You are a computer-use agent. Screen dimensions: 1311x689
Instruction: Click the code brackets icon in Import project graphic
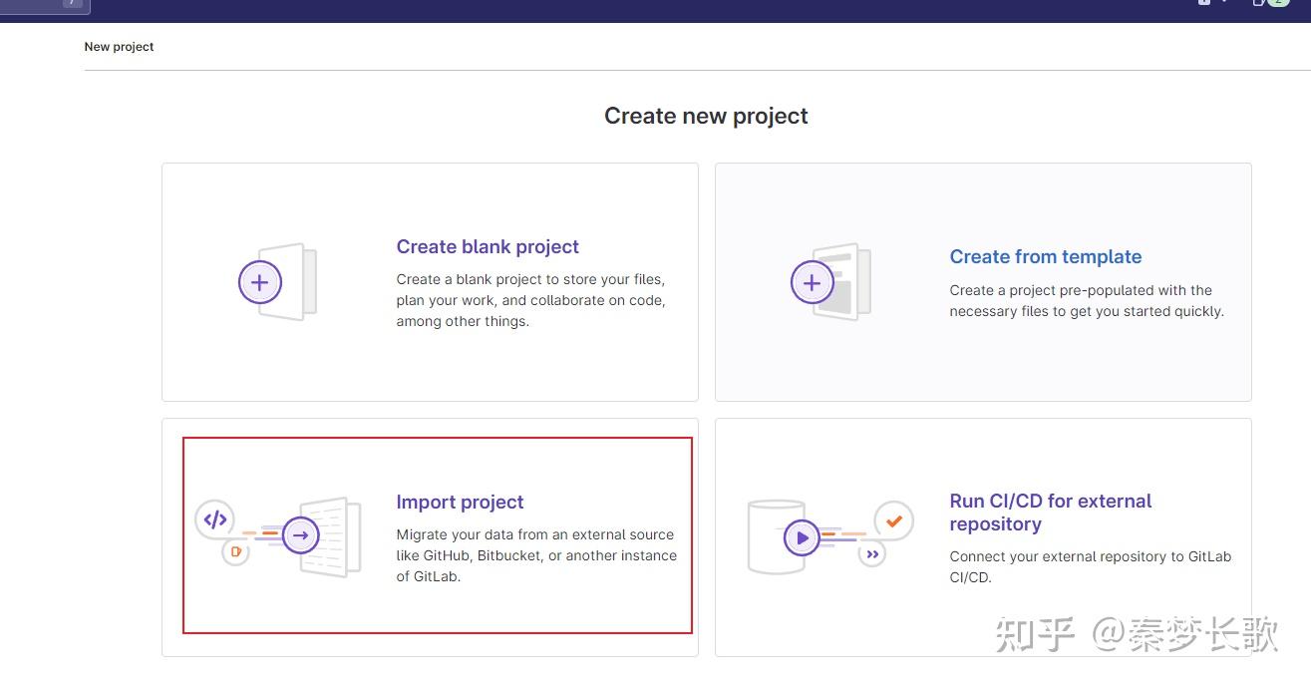(216, 518)
